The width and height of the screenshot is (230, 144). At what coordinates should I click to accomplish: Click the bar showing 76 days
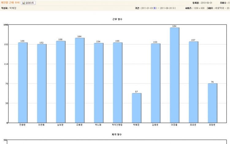[213, 103]
